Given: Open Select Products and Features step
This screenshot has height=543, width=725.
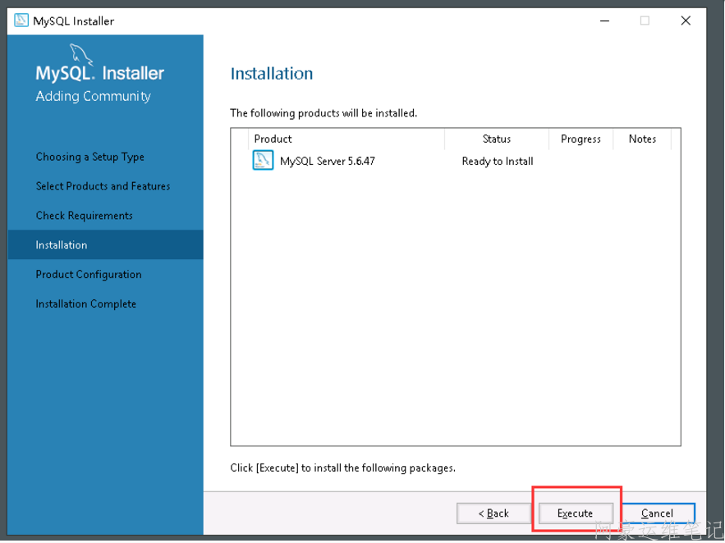Looking at the screenshot, I should click(103, 186).
